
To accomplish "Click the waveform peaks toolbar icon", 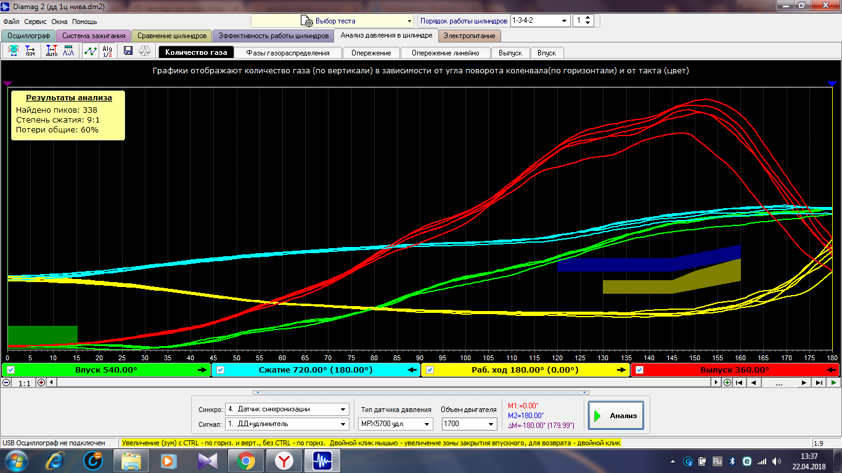I will [x=68, y=52].
